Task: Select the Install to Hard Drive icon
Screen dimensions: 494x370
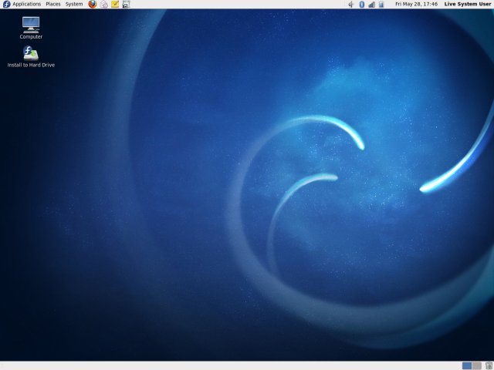Action: 31,56
